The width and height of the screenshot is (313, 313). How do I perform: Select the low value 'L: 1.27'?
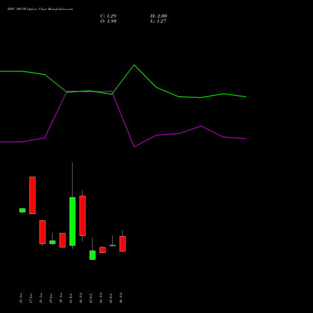tap(158, 21)
